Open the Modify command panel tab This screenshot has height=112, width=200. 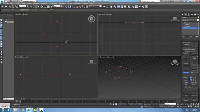pyautogui.click(x=186, y=15)
